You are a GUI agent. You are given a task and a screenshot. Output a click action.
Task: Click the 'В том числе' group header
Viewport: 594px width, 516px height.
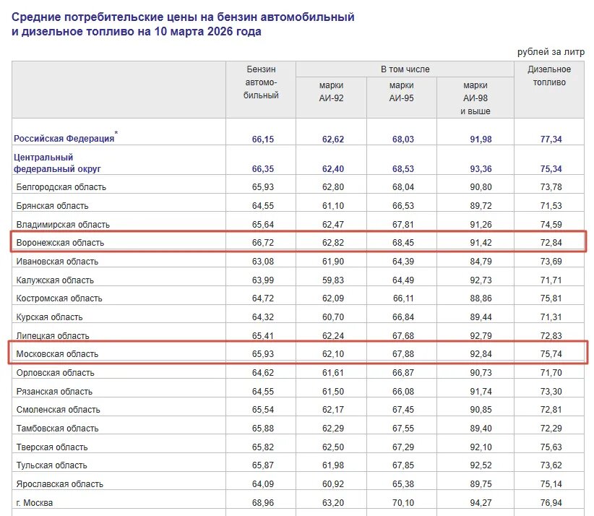coord(405,69)
